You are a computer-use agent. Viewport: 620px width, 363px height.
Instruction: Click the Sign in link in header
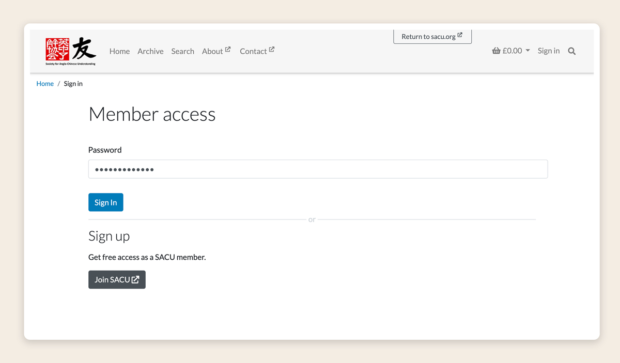click(548, 51)
